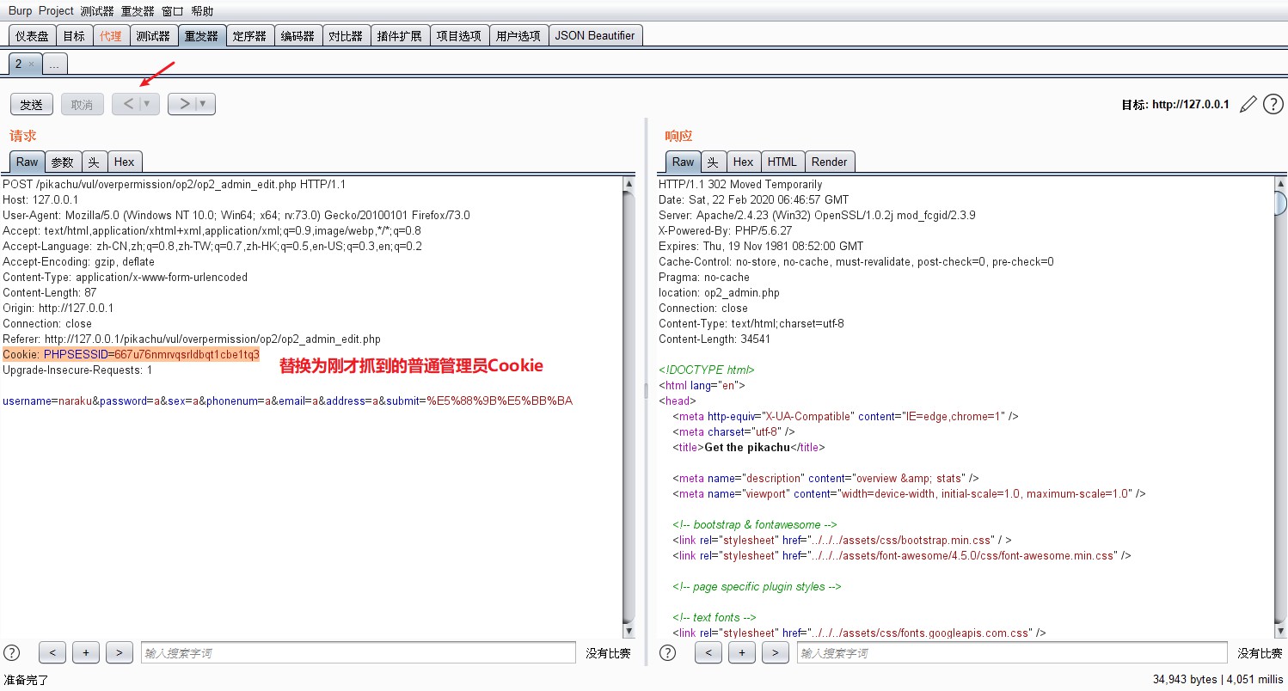The width and height of the screenshot is (1288, 691).
Task: Open the JSON Beautifier tab
Action: (x=595, y=35)
